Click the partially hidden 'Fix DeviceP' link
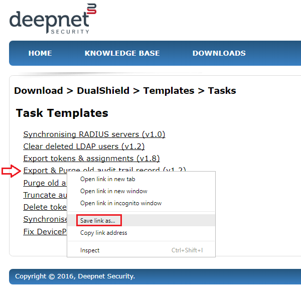 click(45, 231)
